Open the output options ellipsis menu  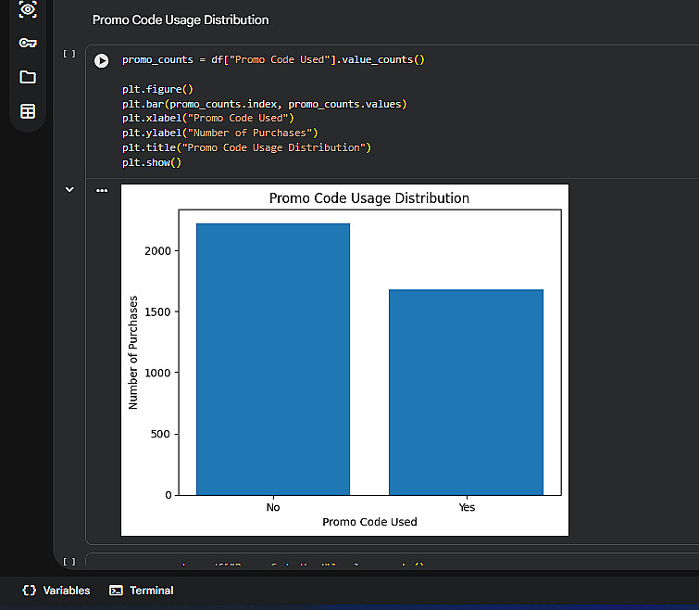[102, 190]
